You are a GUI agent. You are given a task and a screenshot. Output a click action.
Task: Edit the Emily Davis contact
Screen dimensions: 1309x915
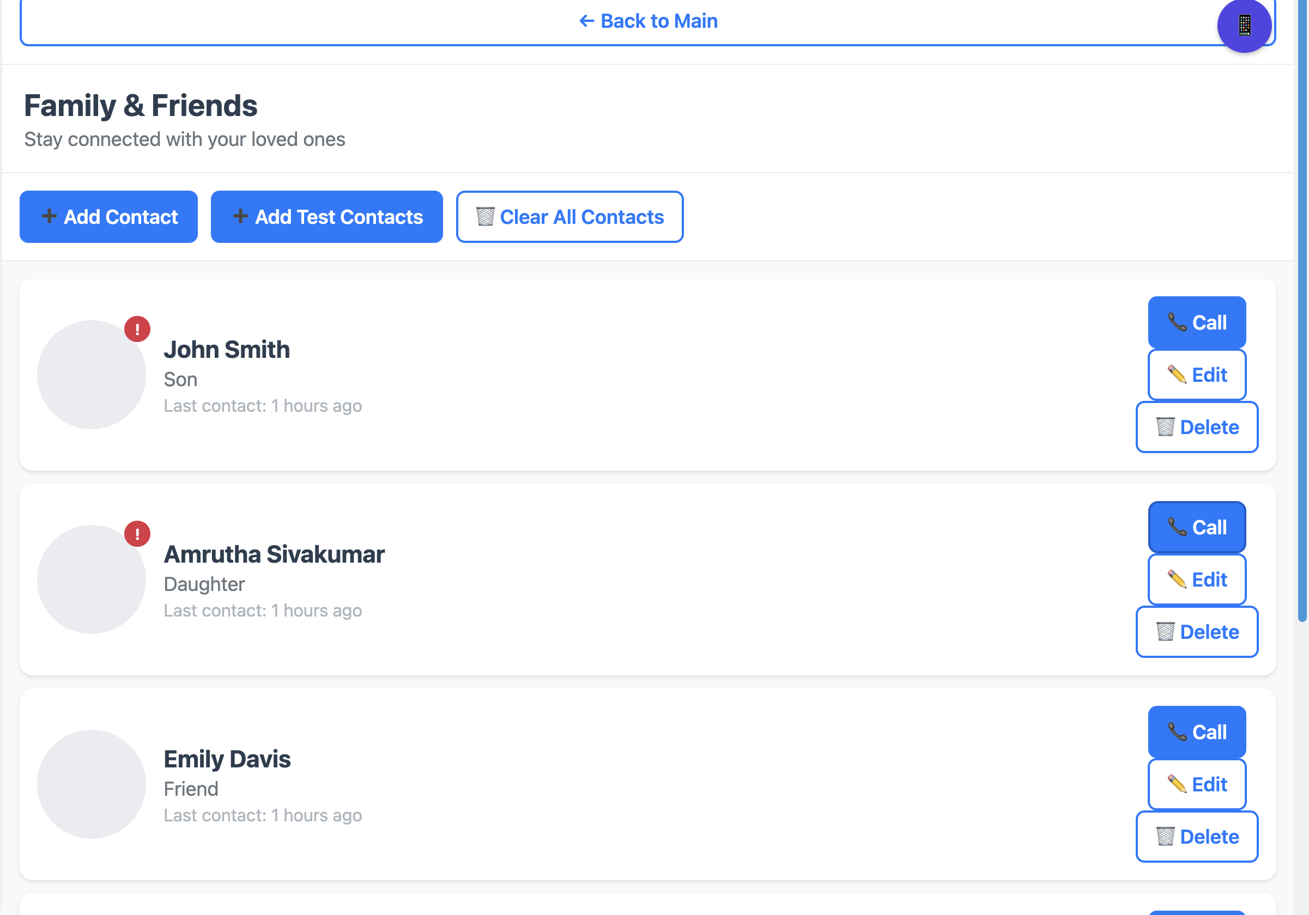pos(1197,784)
